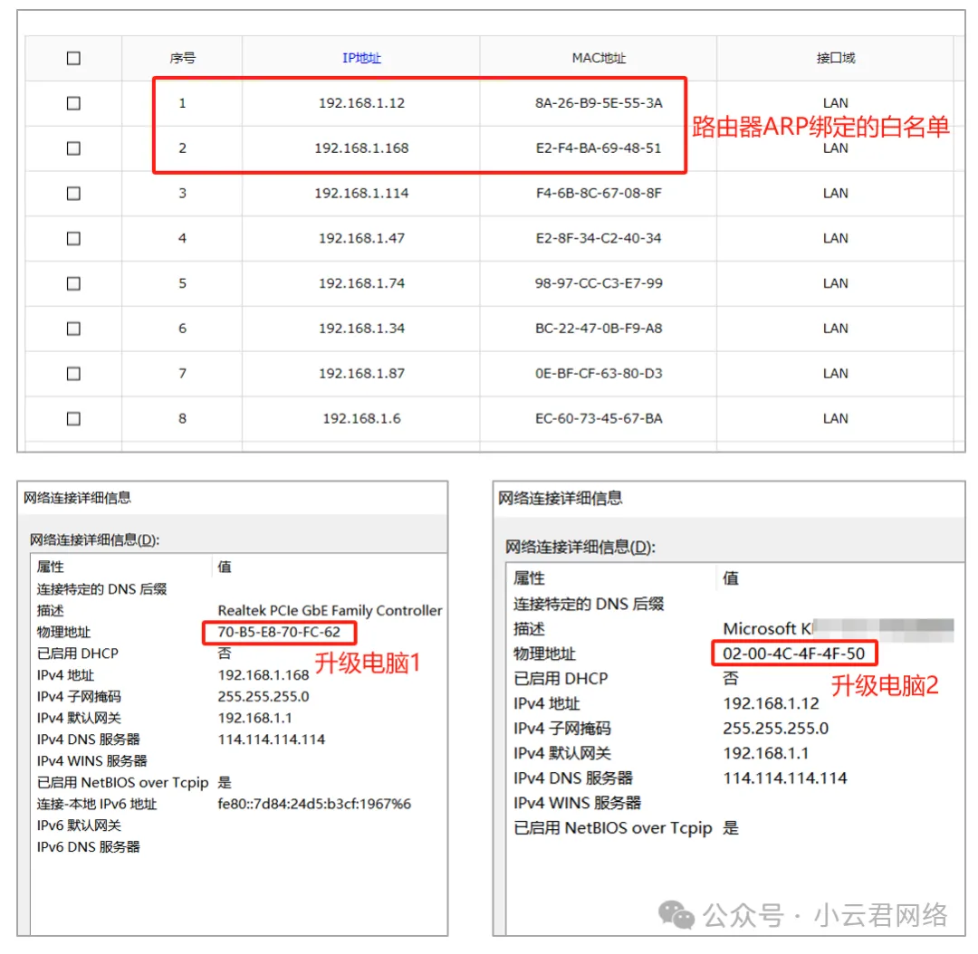The image size is (978, 954).
Task: Mark the checkbox for entry 192.168.1.47
Action: 73,238
